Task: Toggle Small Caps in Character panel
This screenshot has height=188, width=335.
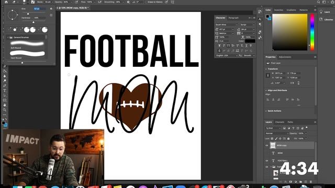Action: 233,45
